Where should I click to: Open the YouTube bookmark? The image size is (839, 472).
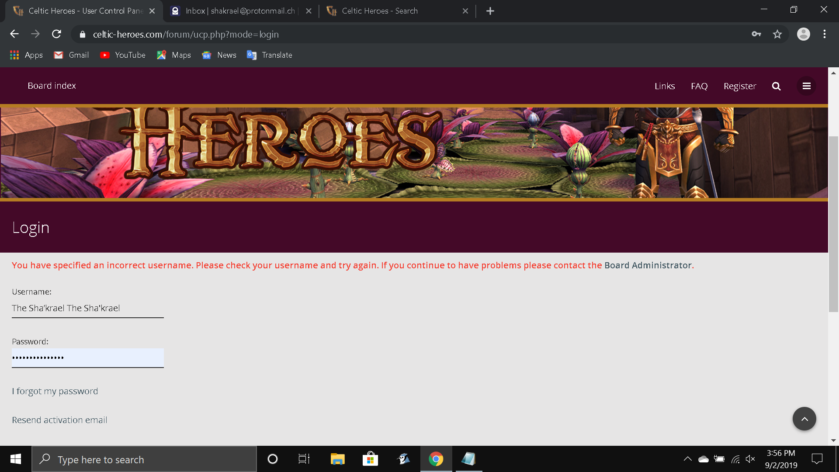pos(122,55)
